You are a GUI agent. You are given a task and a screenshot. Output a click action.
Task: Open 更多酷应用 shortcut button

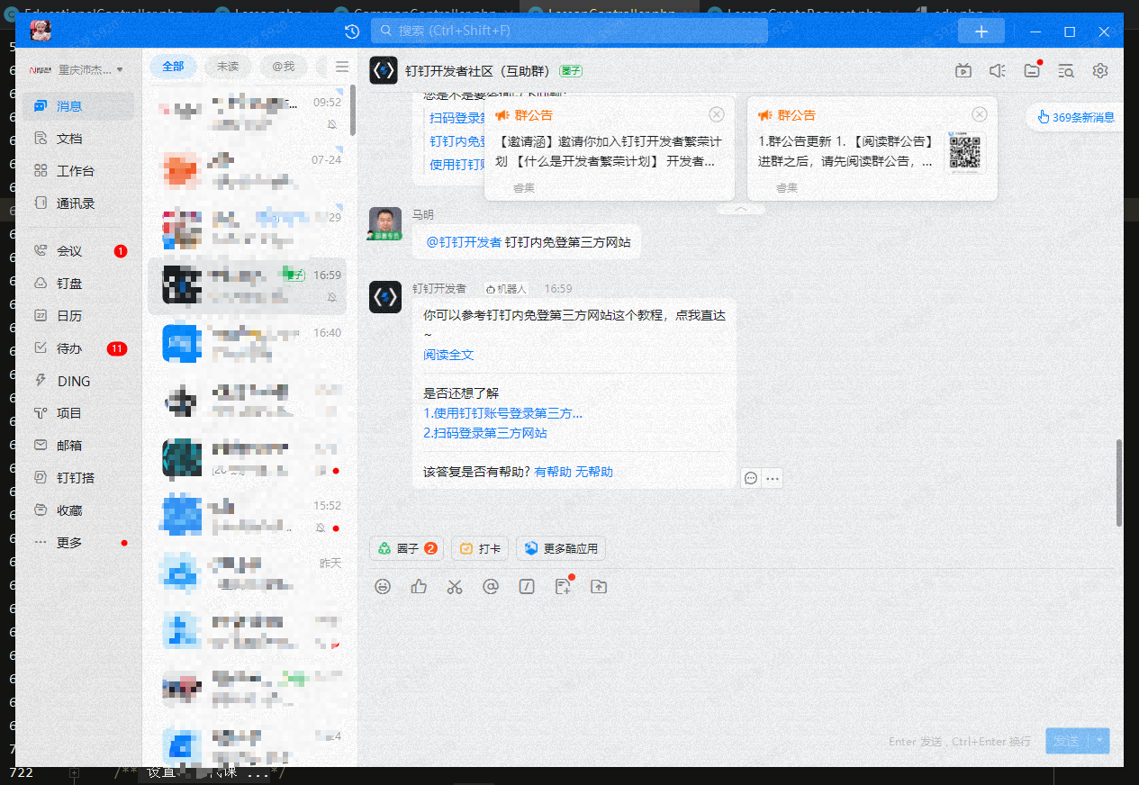tap(560, 549)
